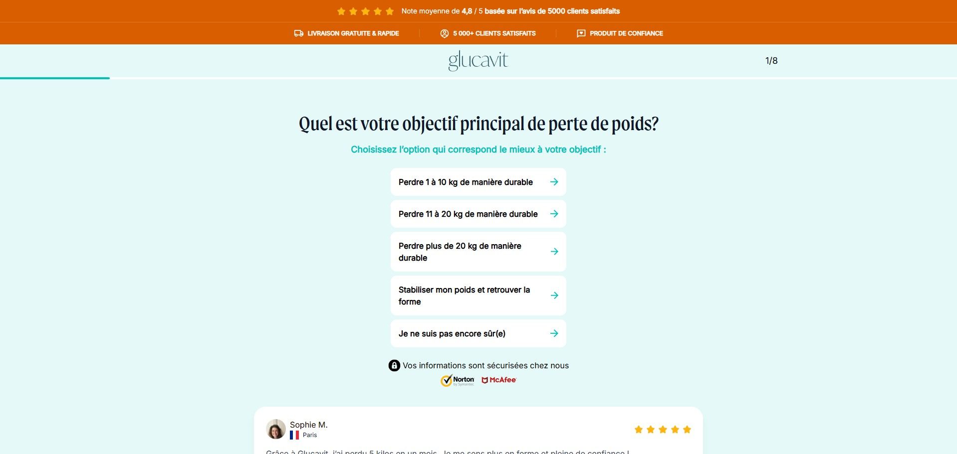Click the five-star rating in top banner
Viewport: 957px width, 454px height.
point(365,11)
